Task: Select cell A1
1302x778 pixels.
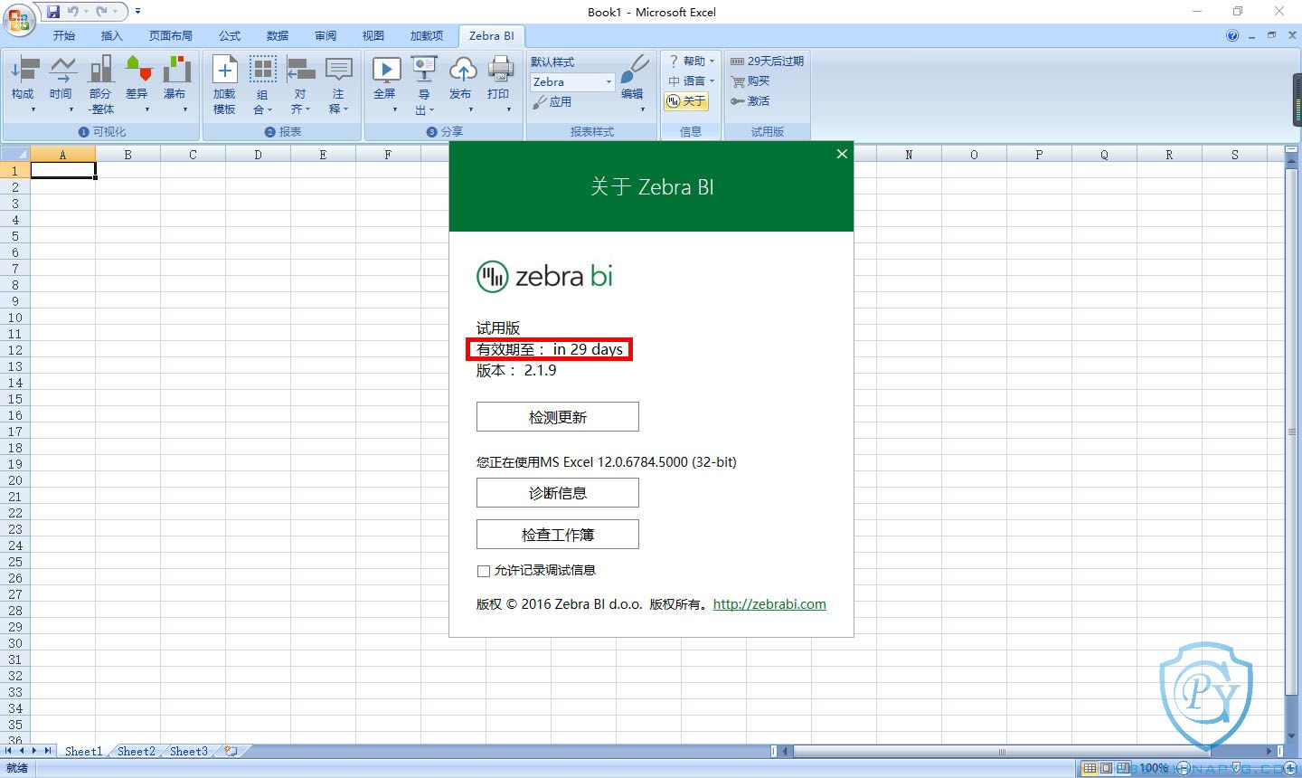Action: click(62, 170)
